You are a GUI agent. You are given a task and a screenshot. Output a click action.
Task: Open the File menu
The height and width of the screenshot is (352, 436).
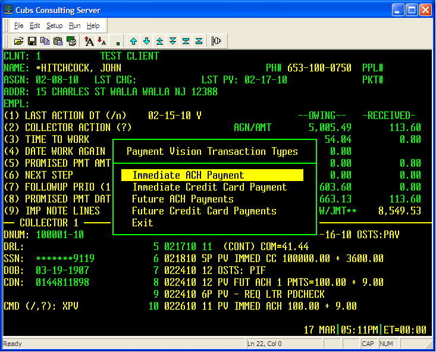tap(18, 26)
